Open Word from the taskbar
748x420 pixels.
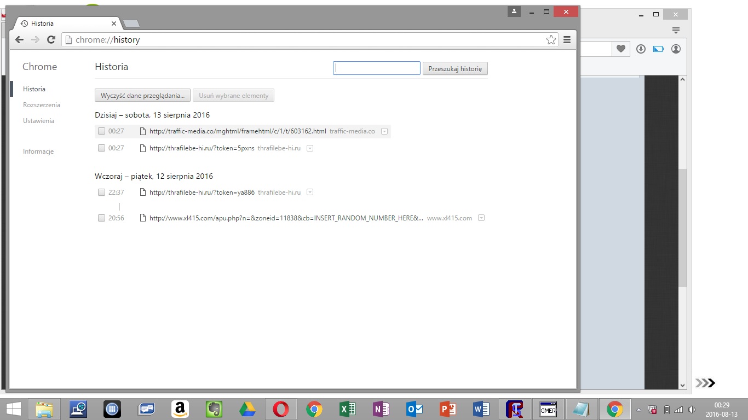point(481,409)
